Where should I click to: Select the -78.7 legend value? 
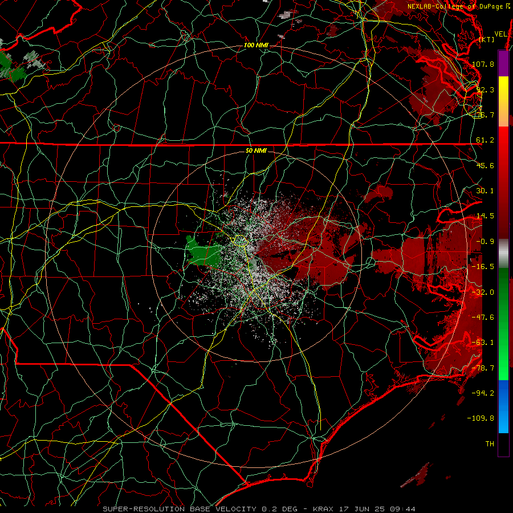(483, 368)
